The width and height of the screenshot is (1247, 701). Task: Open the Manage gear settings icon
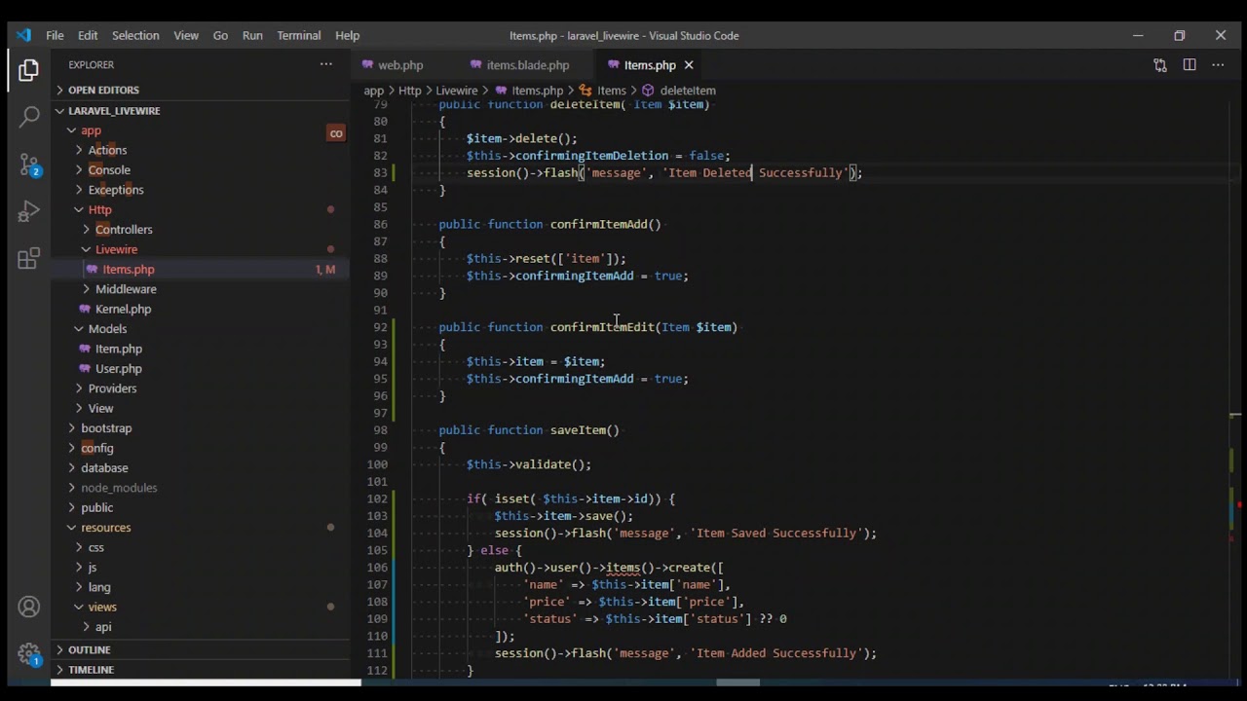pos(28,654)
